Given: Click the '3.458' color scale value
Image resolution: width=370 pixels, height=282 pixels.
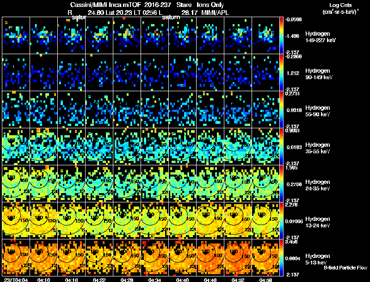Looking at the screenshot, I should coord(291,242).
